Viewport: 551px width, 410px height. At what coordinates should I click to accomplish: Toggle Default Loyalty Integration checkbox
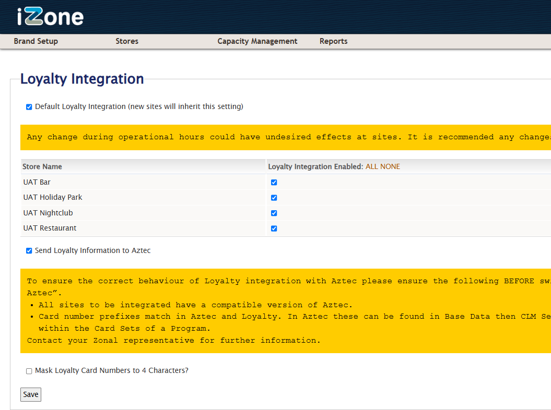[29, 107]
